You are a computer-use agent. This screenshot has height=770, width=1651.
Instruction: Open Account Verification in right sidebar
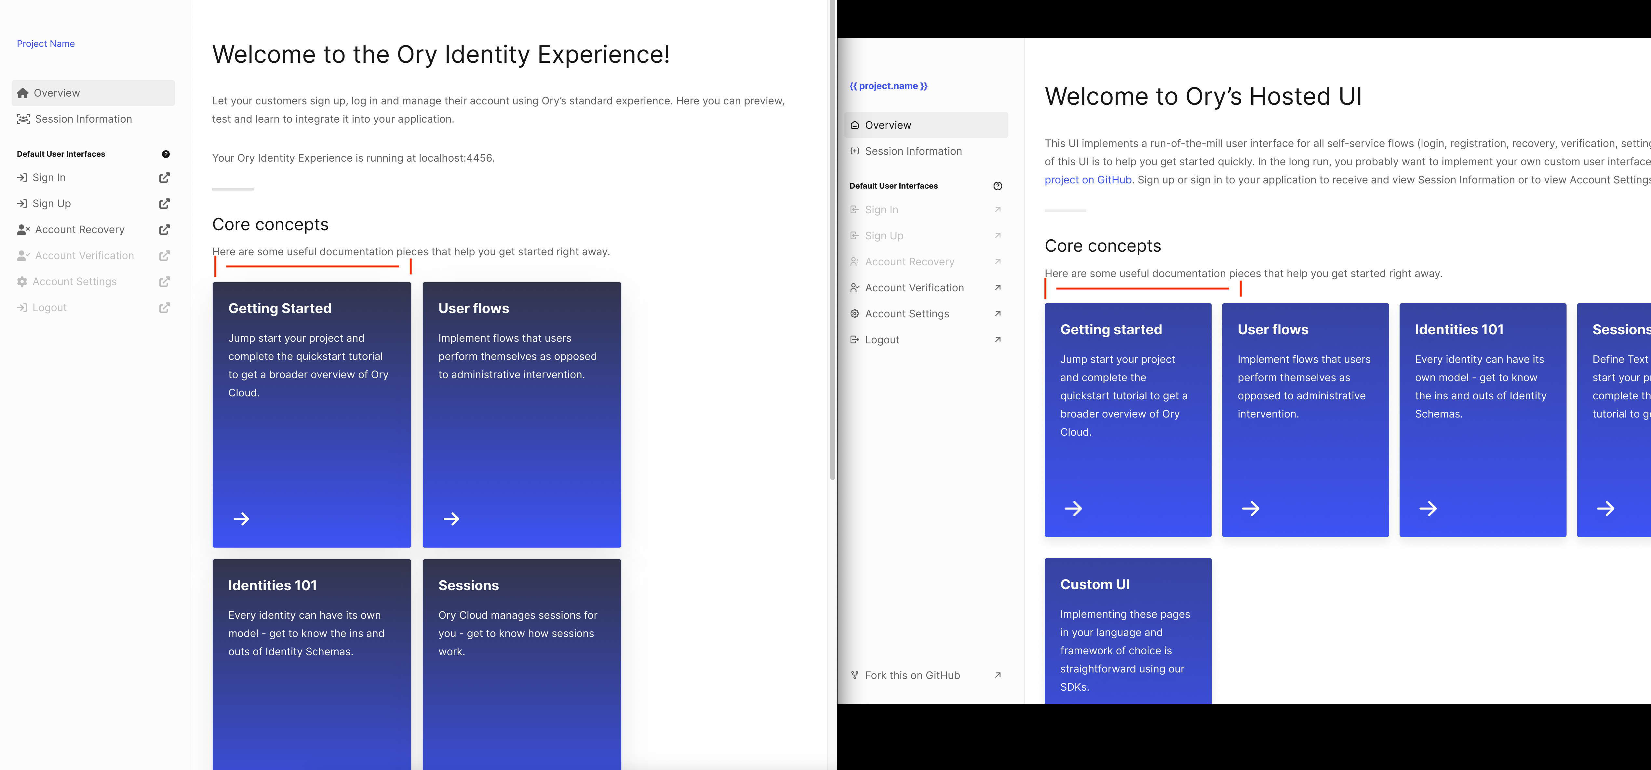(x=915, y=288)
